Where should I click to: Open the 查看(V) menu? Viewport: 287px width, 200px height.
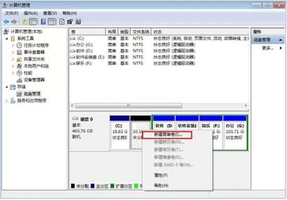50,14
